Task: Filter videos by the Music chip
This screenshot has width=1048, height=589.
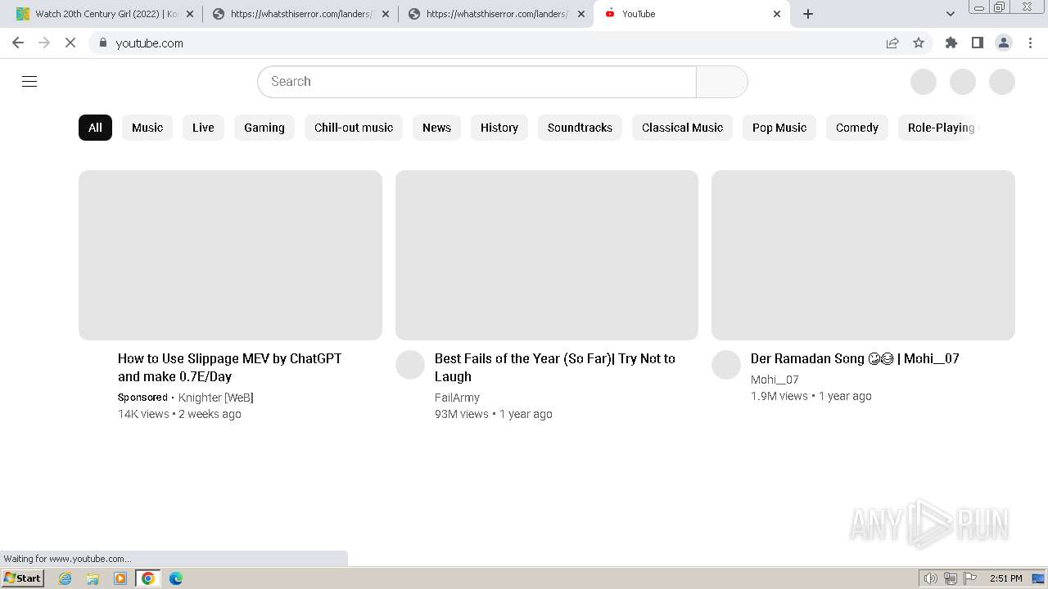Action: [147, 128]
